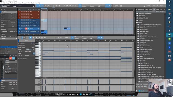173x97 pixels.
Task: Click the Play button in transport
Action: [84, 94]
